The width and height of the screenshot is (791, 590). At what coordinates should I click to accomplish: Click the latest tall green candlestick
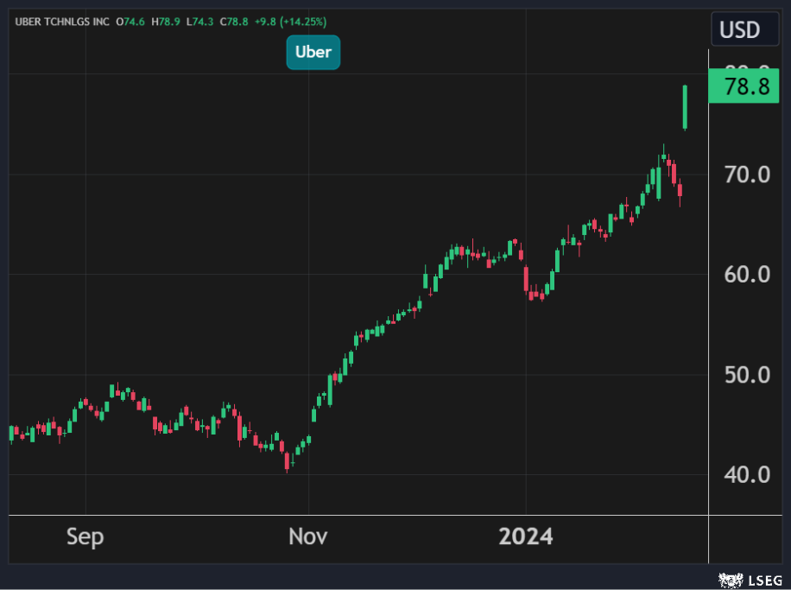[685, 107]
